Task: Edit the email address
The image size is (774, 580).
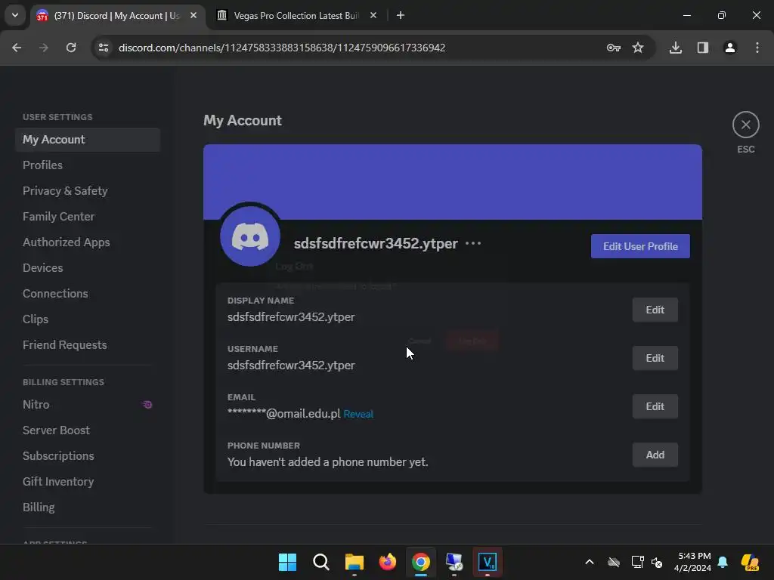Action: click(x=655, y=406)
